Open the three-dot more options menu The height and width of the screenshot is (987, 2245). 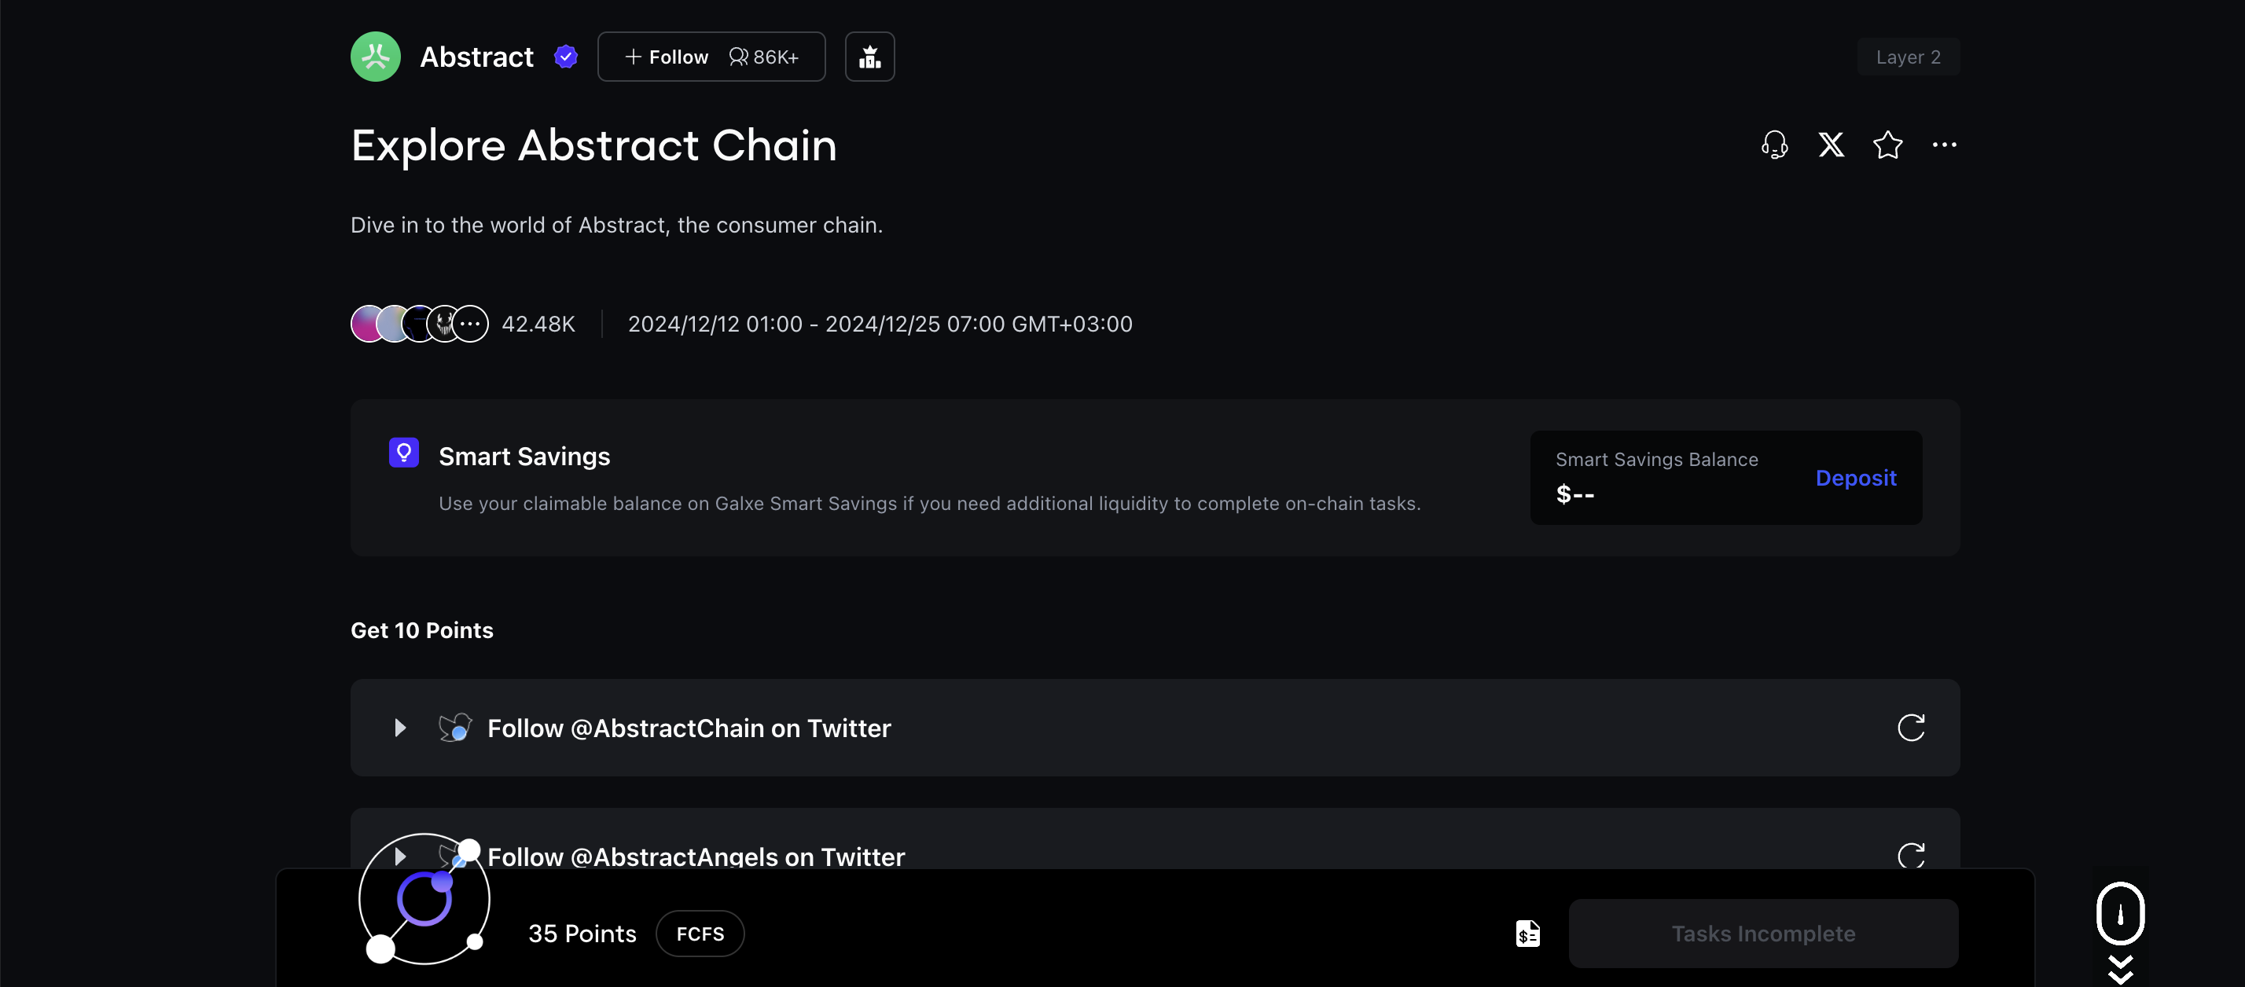pos(1945,145)
